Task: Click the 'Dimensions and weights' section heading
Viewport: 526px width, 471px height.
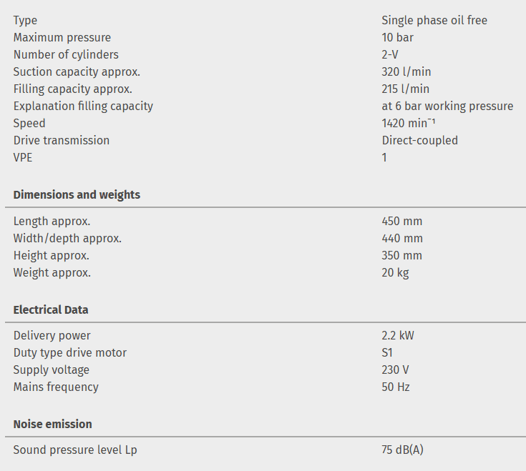Action: [77, 194]
